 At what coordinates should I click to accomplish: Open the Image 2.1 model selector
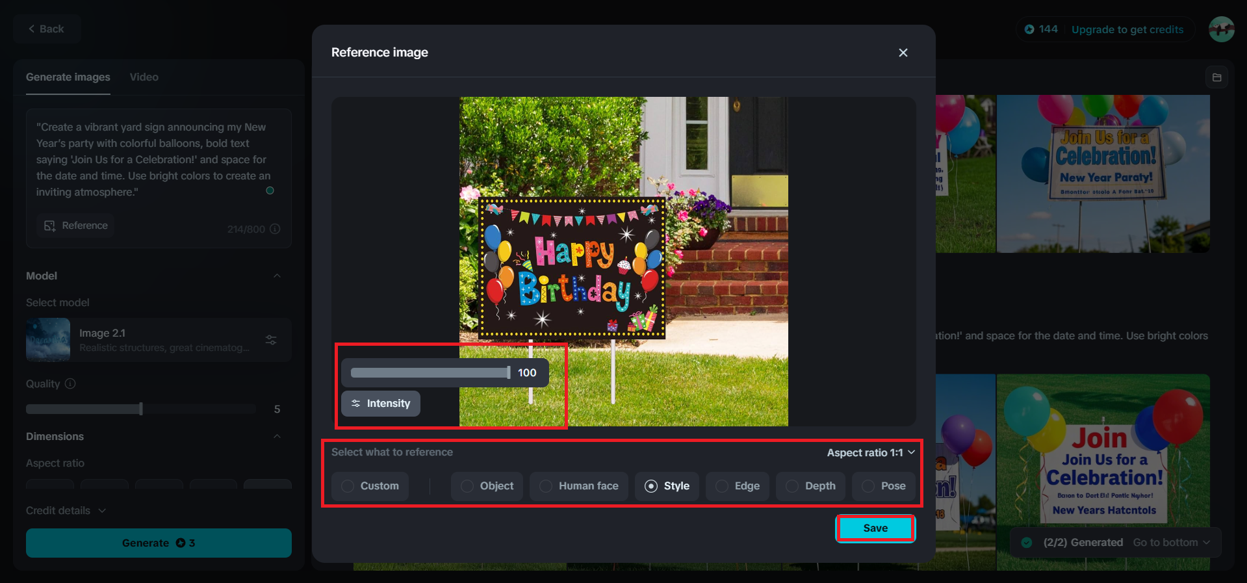pos(159,340)
